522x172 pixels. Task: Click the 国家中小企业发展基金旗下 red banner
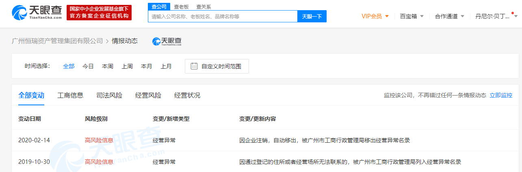99,13
